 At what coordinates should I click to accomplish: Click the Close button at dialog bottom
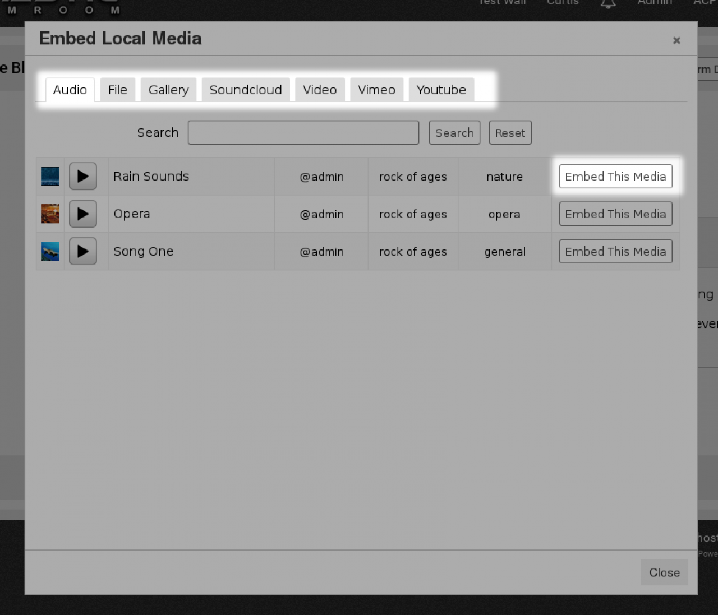[664, 572]
